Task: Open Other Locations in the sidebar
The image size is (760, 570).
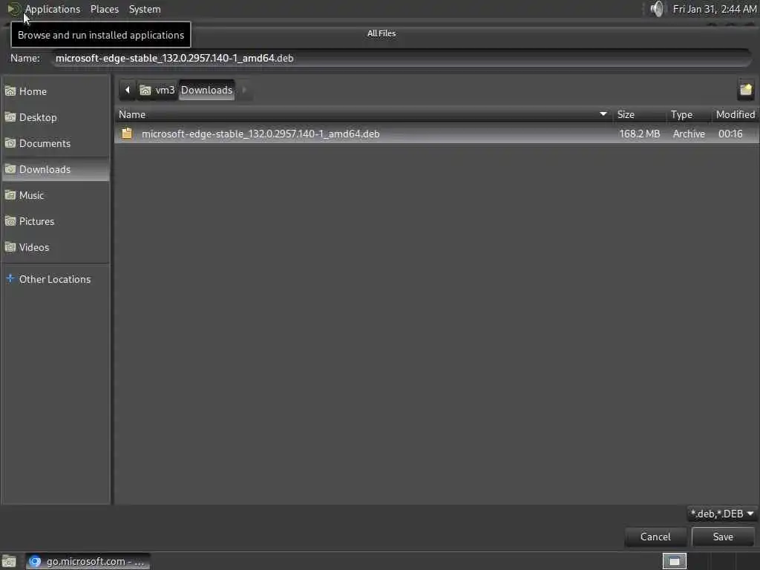Action: coord(56,279)
